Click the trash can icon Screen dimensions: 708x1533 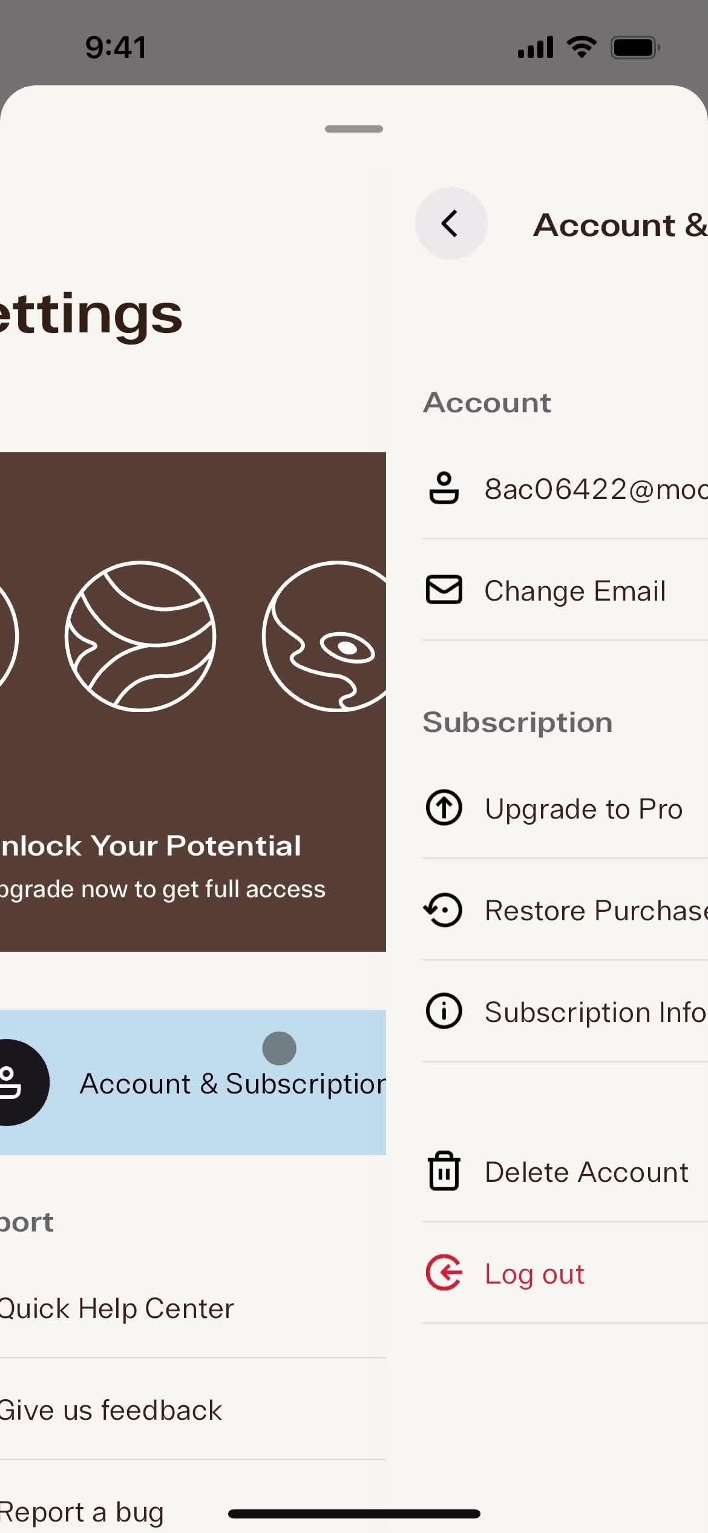(x=444, y=1171)
